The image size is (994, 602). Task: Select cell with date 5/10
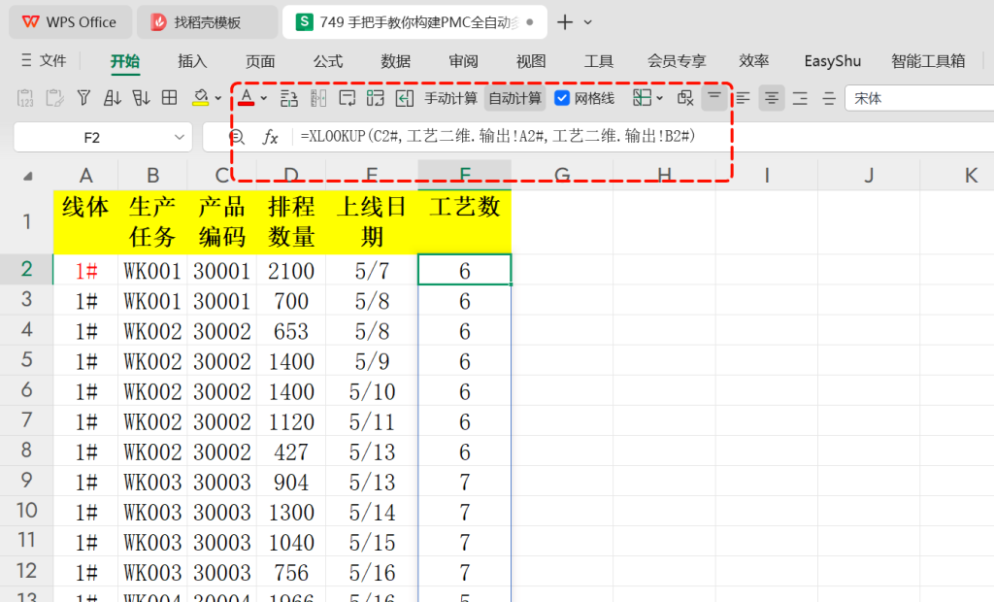[372, 391]
